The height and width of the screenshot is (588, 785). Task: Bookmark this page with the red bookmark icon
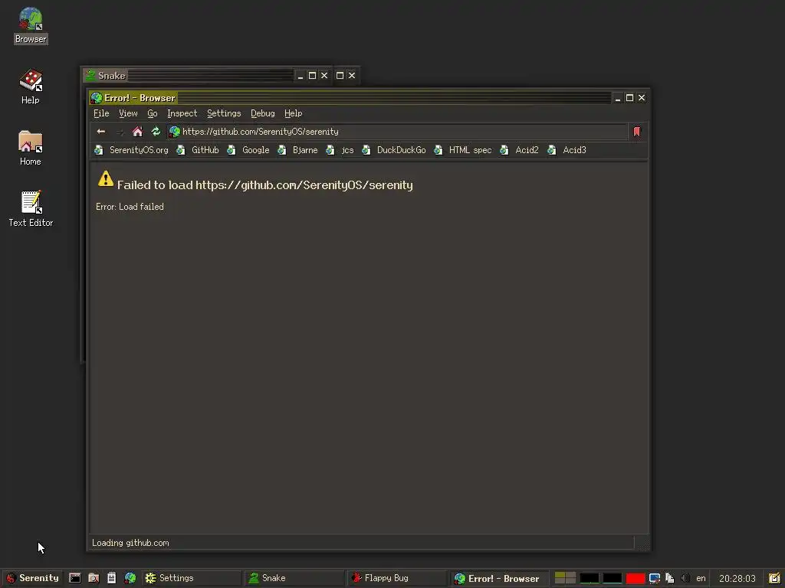point(637,132)
